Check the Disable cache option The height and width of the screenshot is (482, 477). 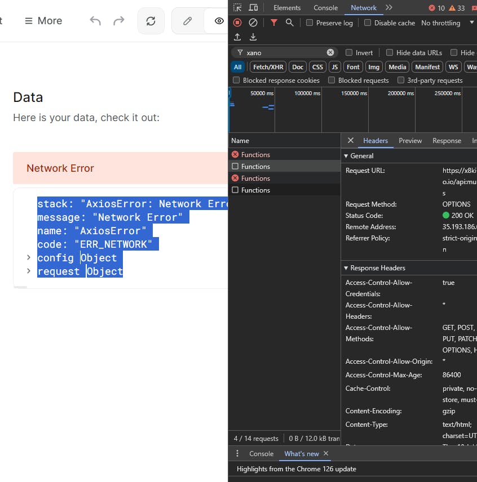tap(368, 23)
